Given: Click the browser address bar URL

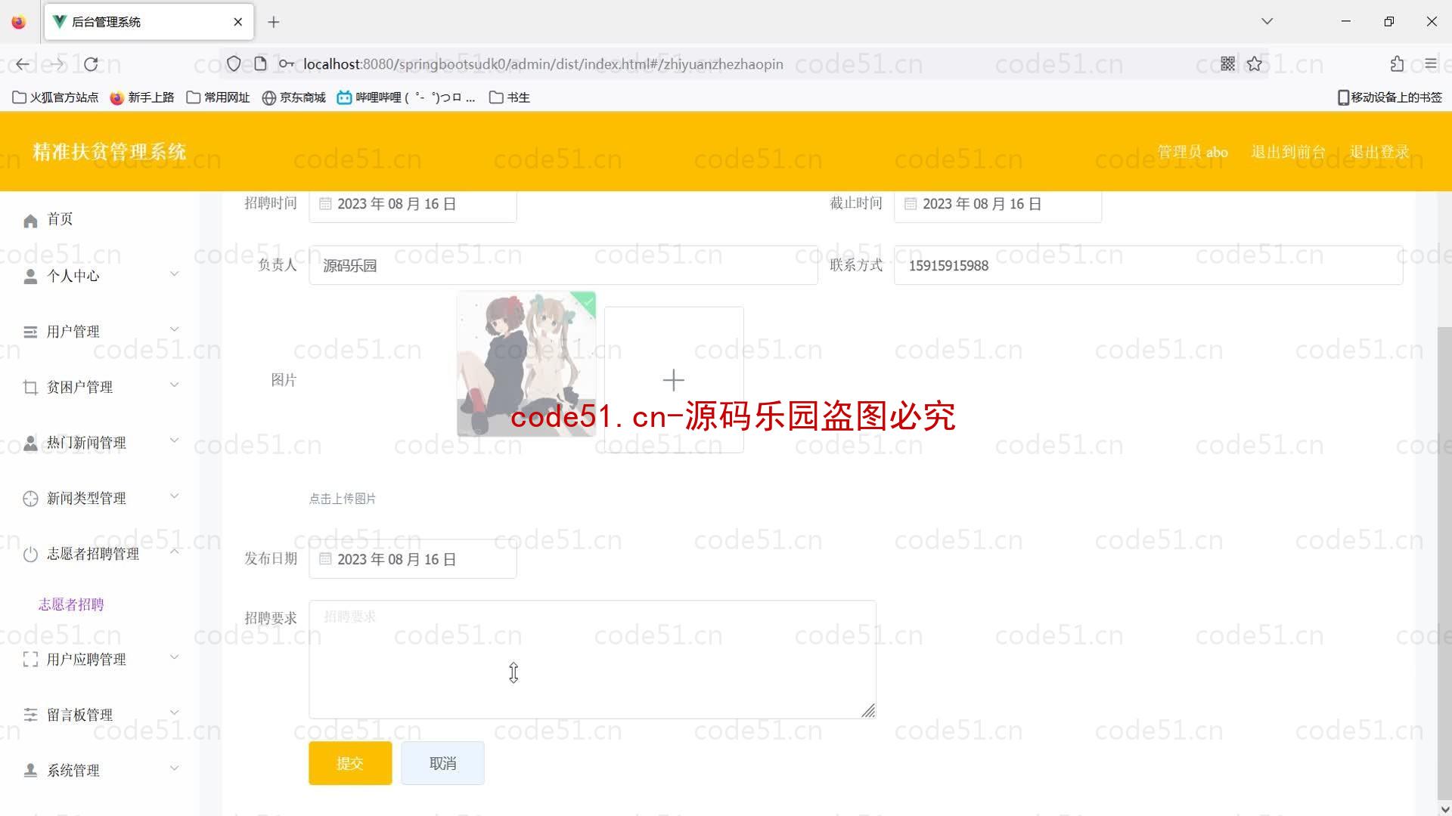Looking at the screenshot, I should tap(543, 64).
